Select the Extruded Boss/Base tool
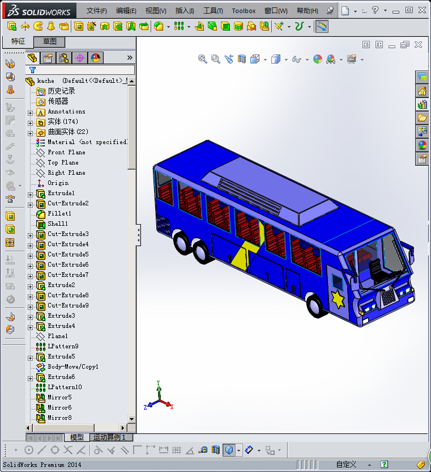Screen dimensions: 431x472 12,27
